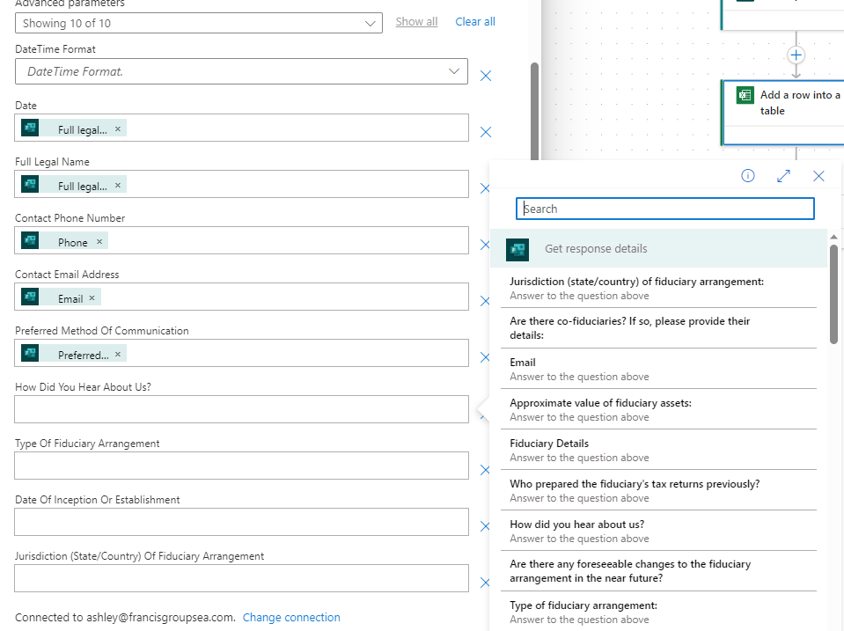Click the Forms icon in the Email token

(x=30, y=297)
